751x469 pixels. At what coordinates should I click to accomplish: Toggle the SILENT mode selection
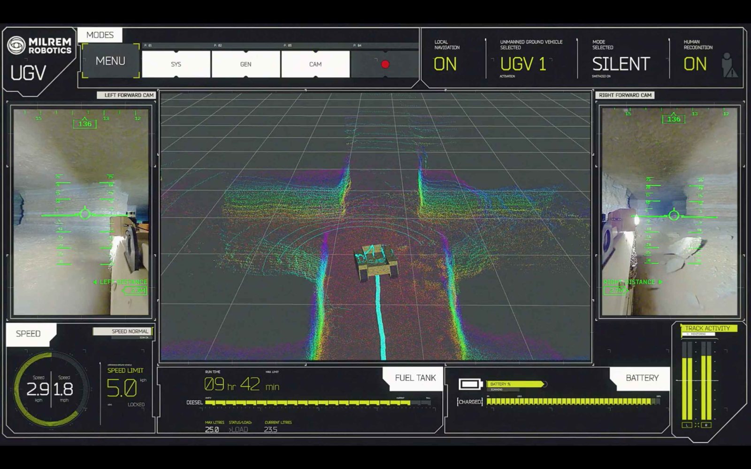pos(621,64)
